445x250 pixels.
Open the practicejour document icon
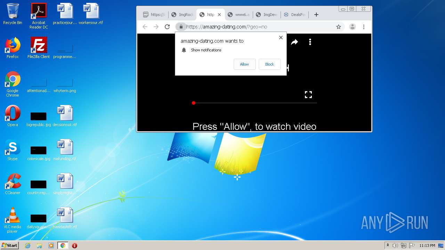65,14
